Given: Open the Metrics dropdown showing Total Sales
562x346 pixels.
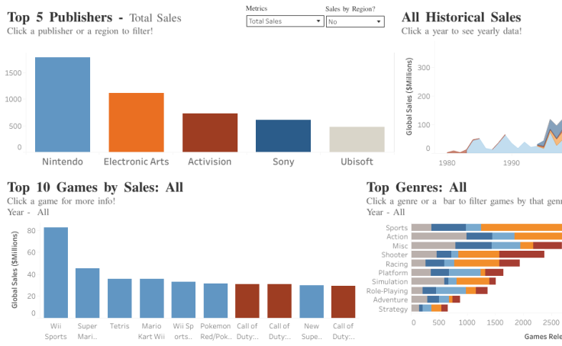Looking at the screenshot, I should point(285,21).
